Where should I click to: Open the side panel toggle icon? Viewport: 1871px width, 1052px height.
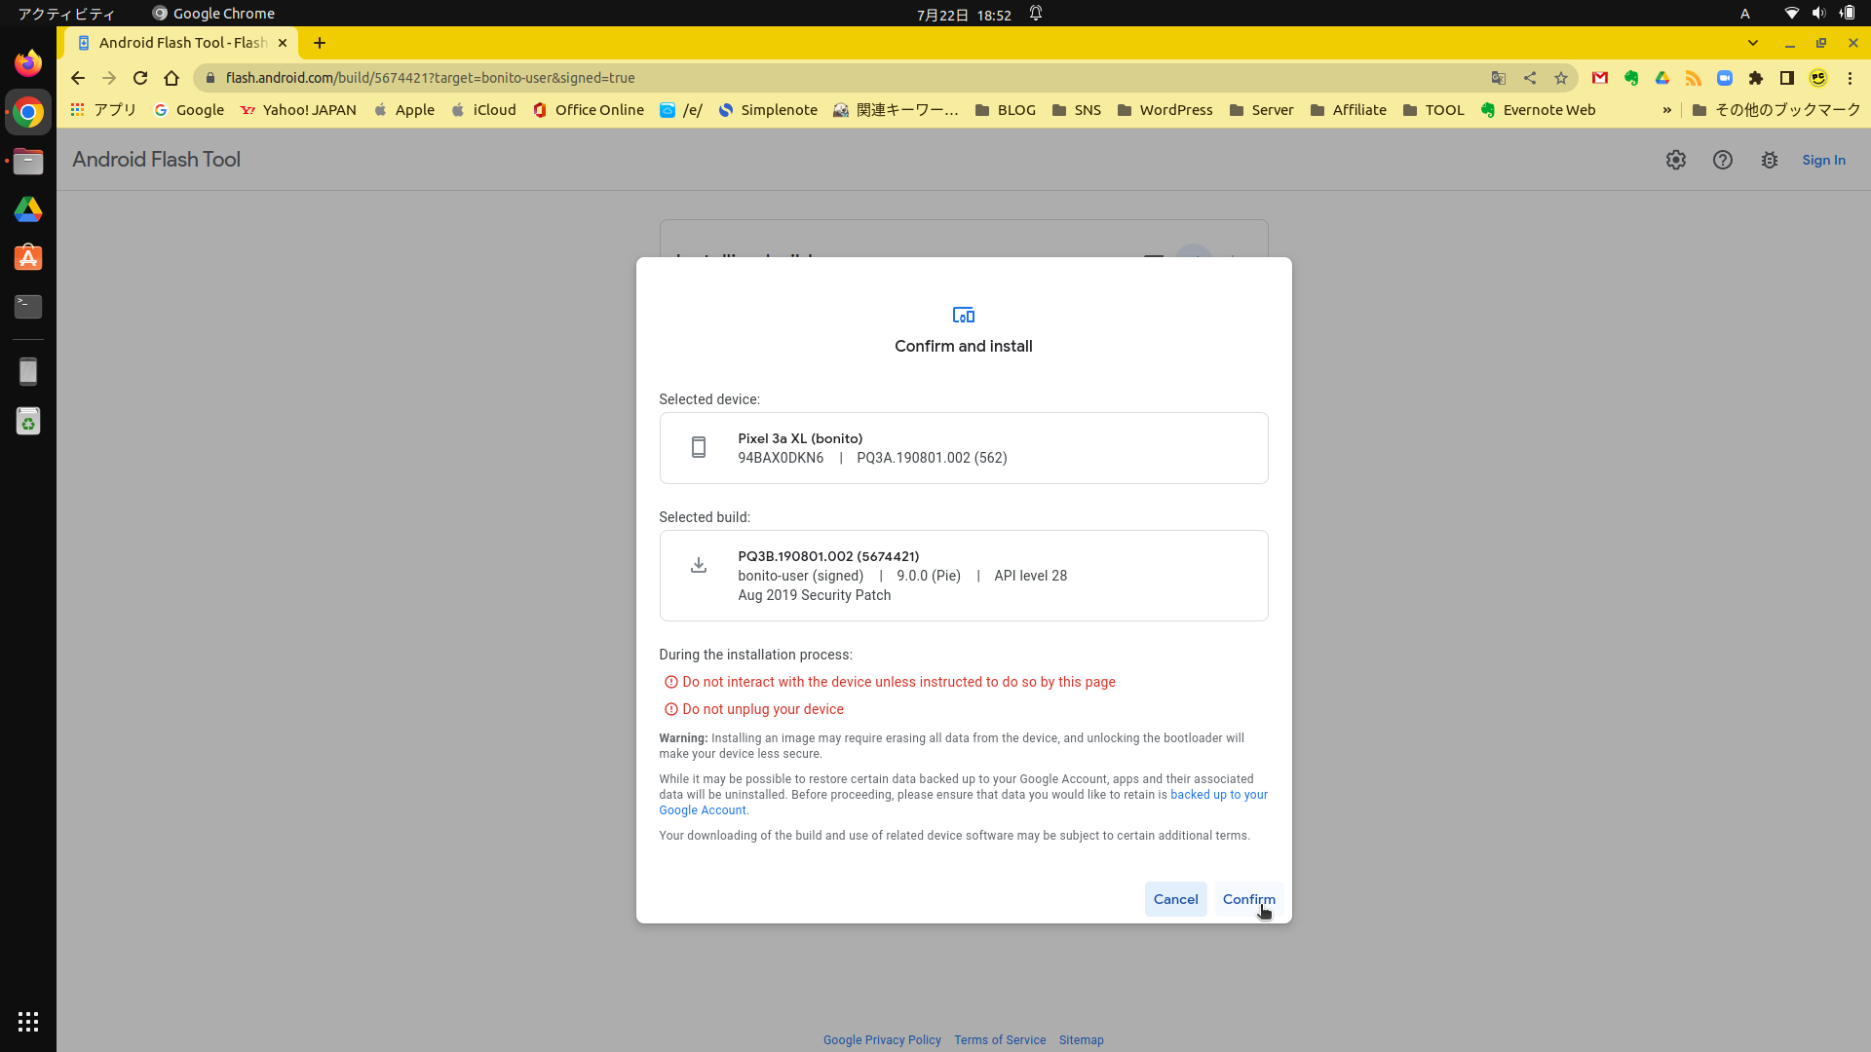pos(1787,78)
